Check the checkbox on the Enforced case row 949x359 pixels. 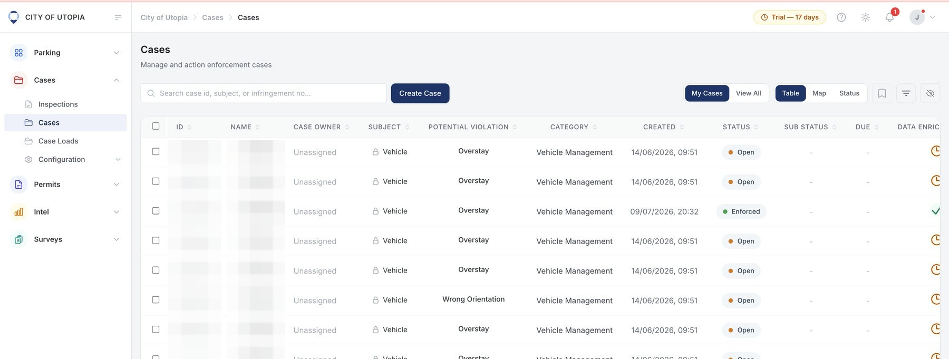coord(156,211)
